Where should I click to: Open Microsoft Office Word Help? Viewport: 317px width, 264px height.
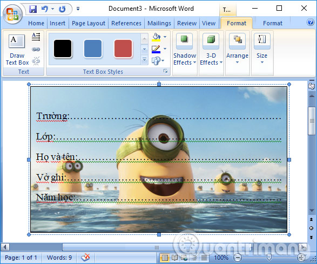click(x=311, y=22)
